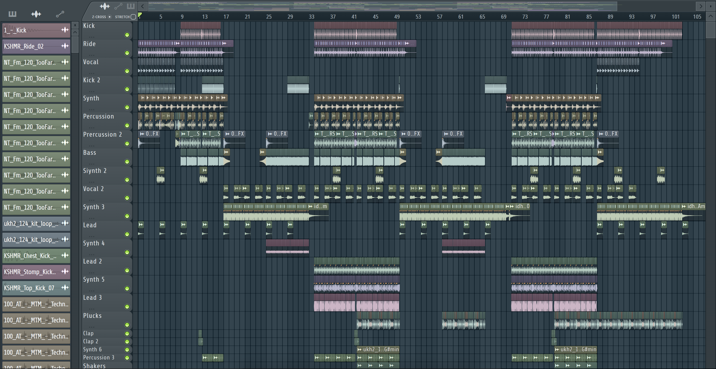Image resolution: width=716 pixels, height=369 pixels.
Task: Jump to bar 73 on the timeline ruler
Action: pos(525,17)
